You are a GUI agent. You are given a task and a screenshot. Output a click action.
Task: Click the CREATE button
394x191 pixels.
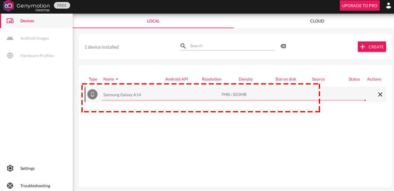tap(372, 47)
